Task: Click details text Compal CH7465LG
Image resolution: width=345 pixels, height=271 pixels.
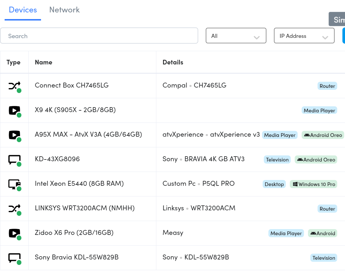Action: (x=194, y=85)
